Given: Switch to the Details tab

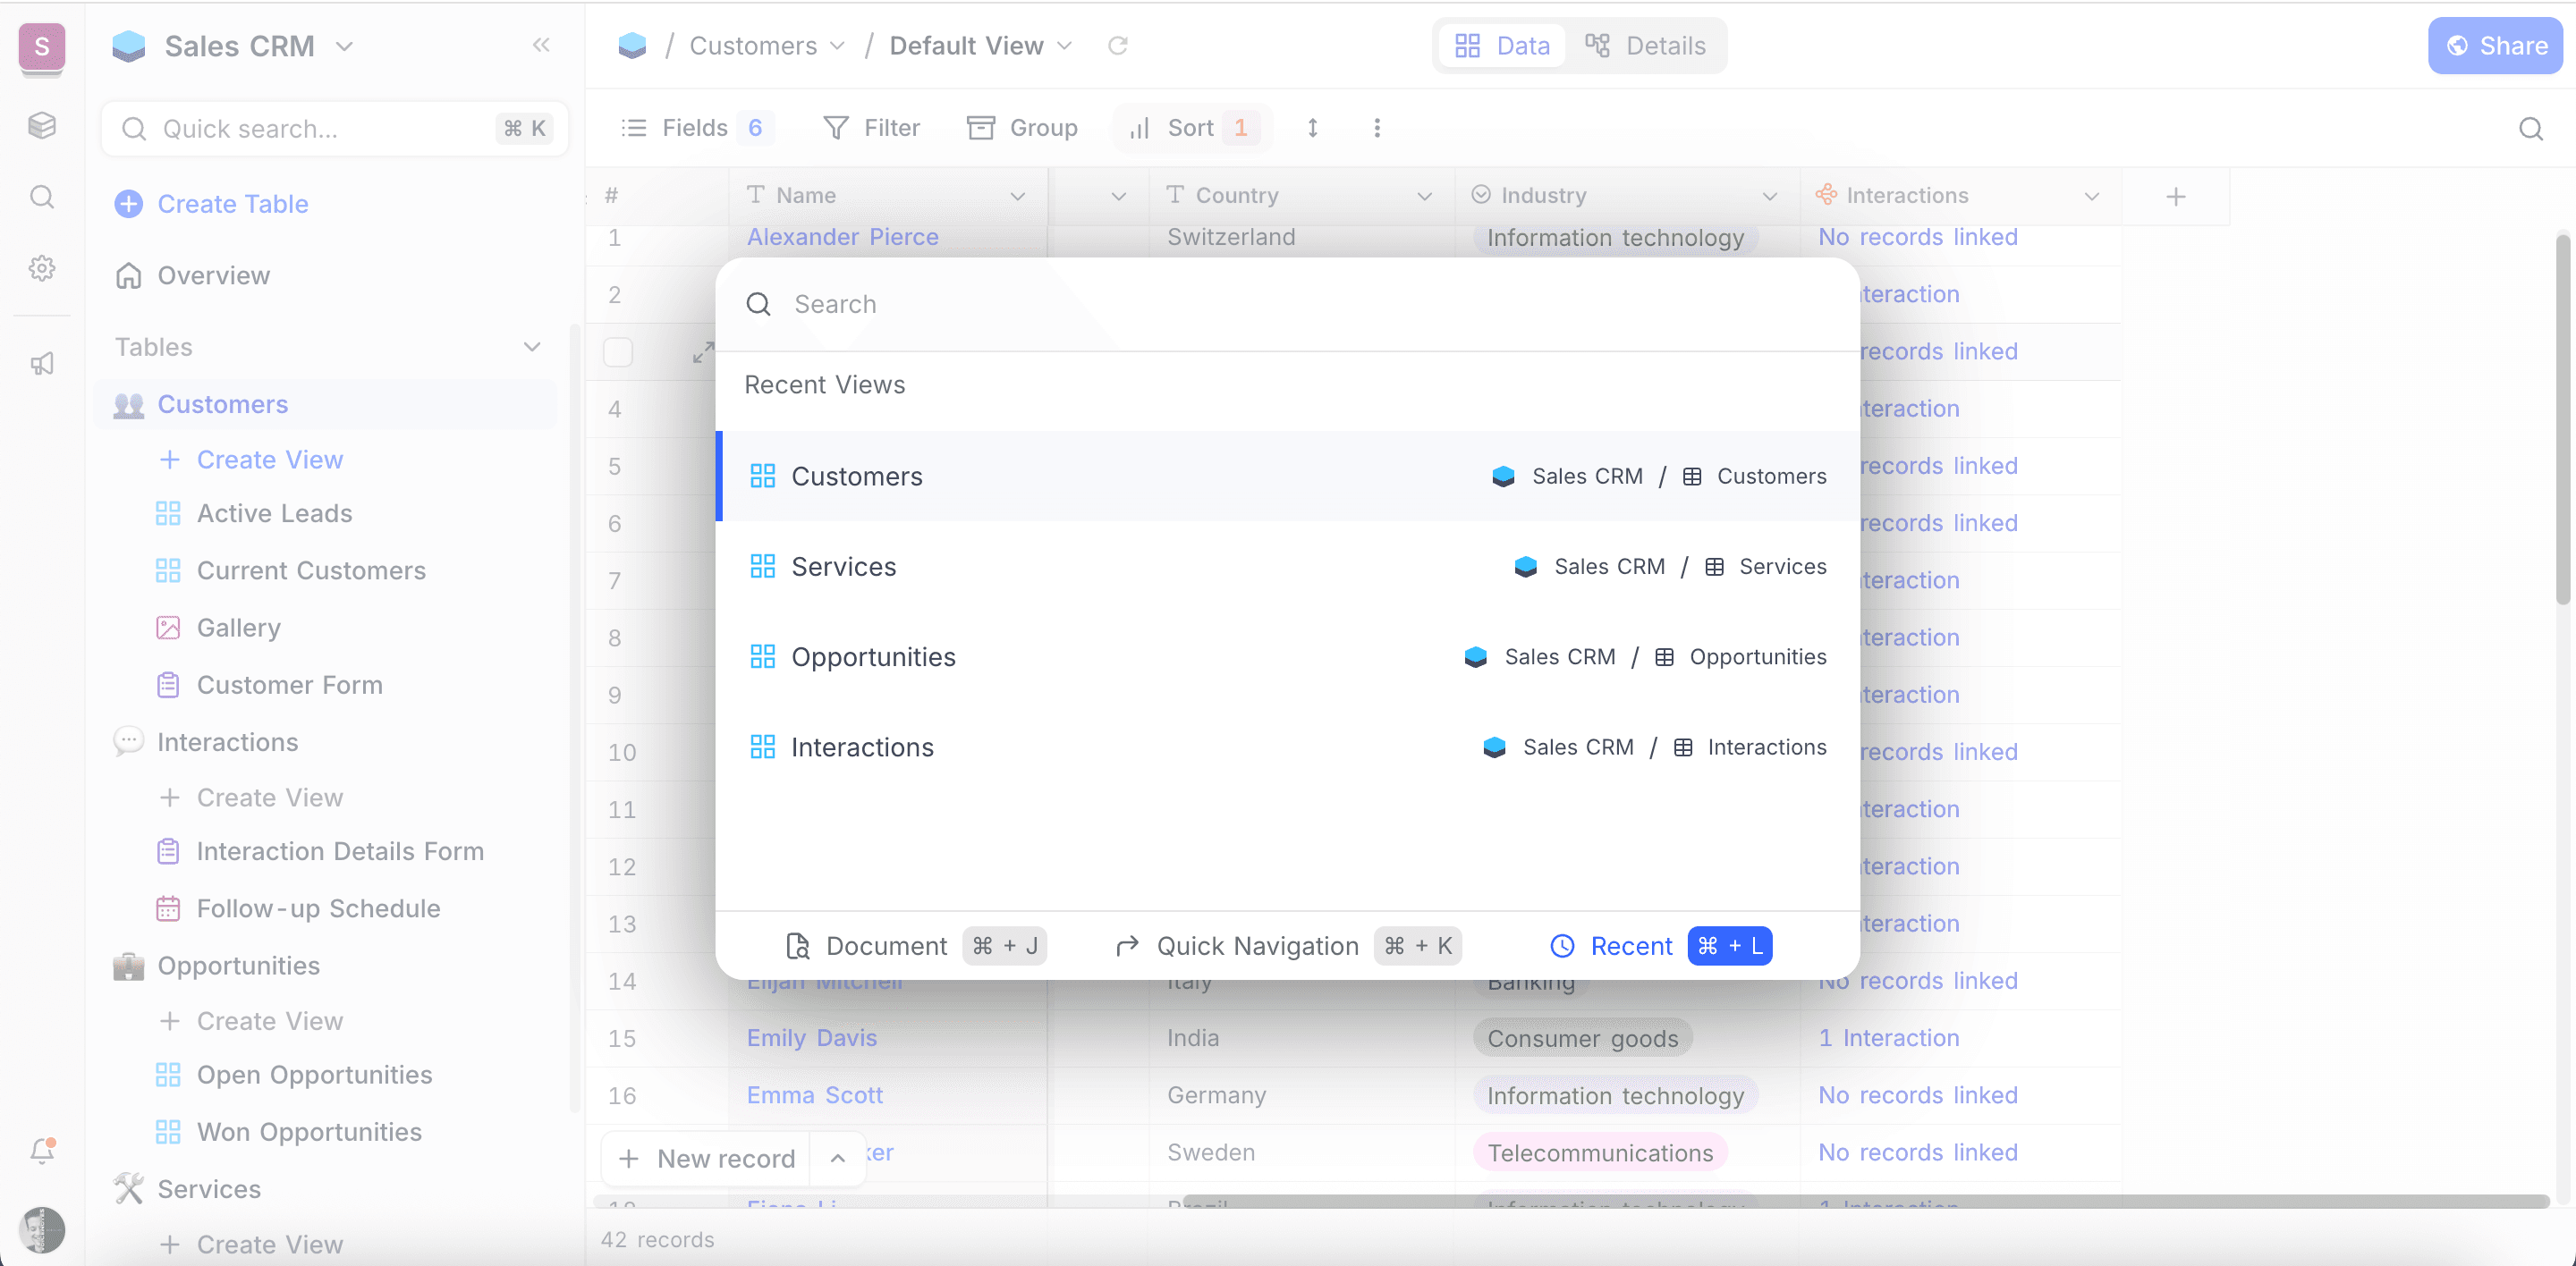Looking at the screenshot, I should 1645,46.
